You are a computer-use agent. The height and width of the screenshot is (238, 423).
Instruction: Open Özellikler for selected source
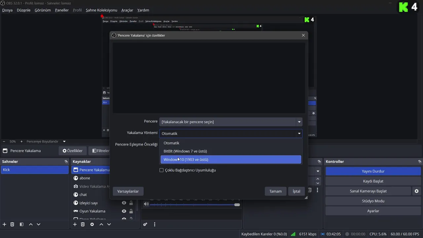coord(73,151)
